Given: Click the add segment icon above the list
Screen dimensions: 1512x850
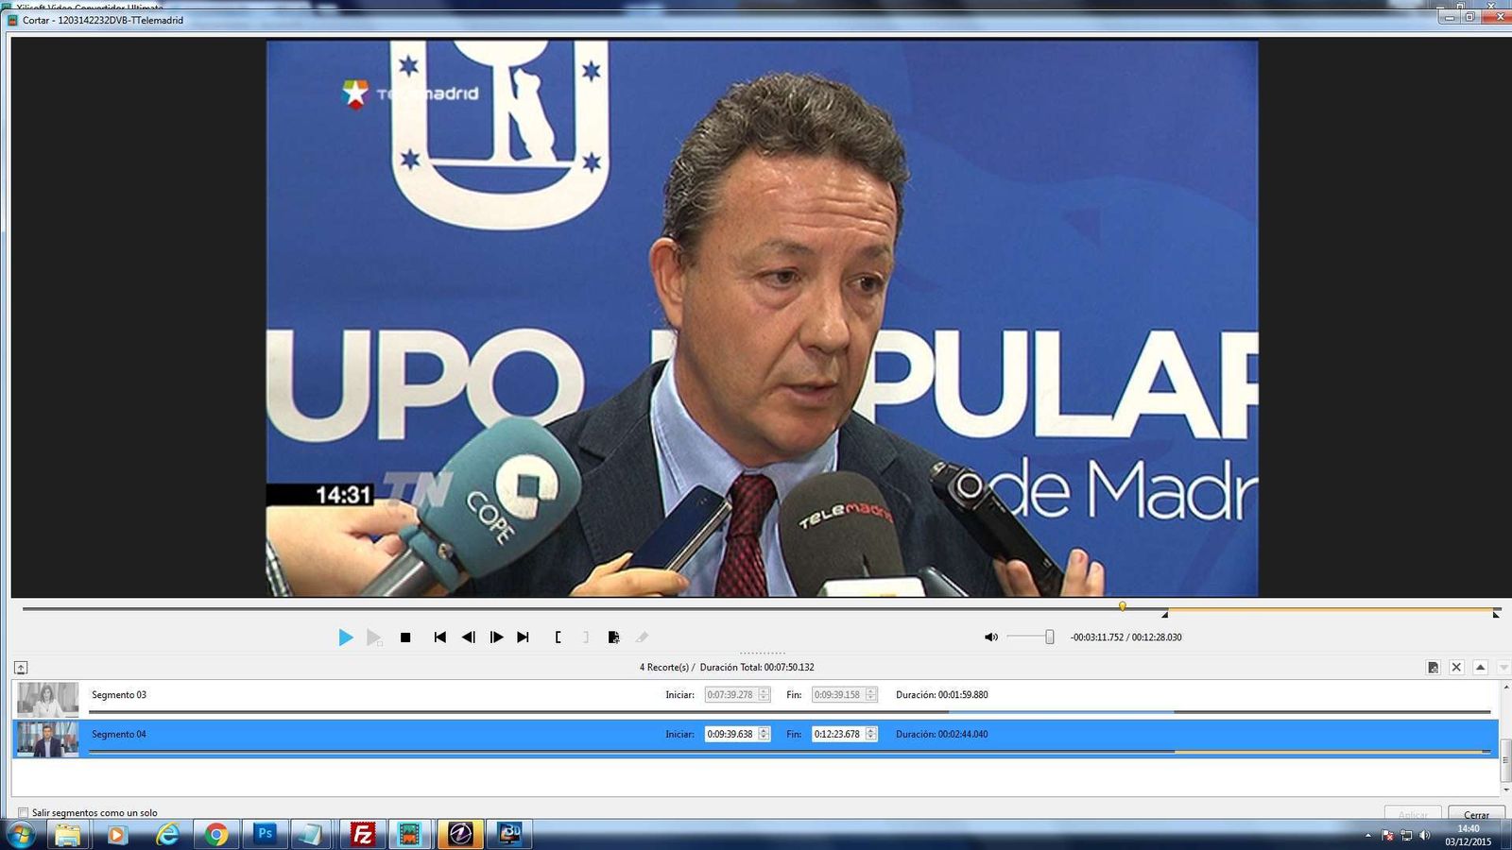Looking at the screenshot, I should tap(1433, 668).
